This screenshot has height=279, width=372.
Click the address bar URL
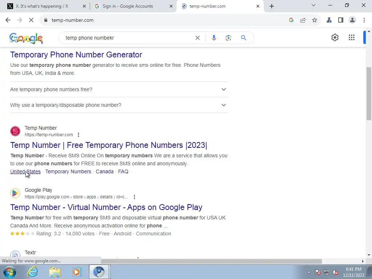(x=73, y=20)
